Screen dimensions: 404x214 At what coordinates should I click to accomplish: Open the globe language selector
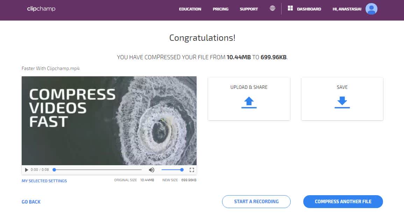(x=272, y=8)
